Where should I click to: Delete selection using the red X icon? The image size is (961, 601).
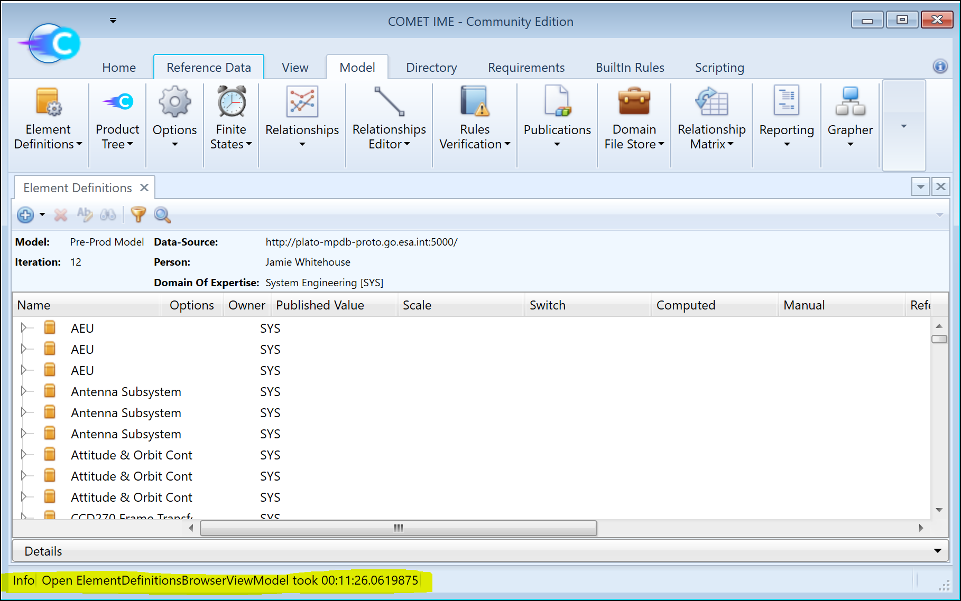(x=60, y=215)
